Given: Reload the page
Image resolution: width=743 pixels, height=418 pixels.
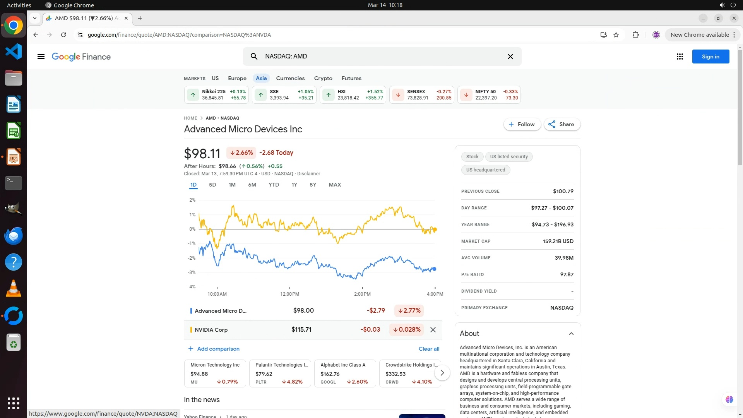Looking at the screenshot, I should click(x=63, y=35).
